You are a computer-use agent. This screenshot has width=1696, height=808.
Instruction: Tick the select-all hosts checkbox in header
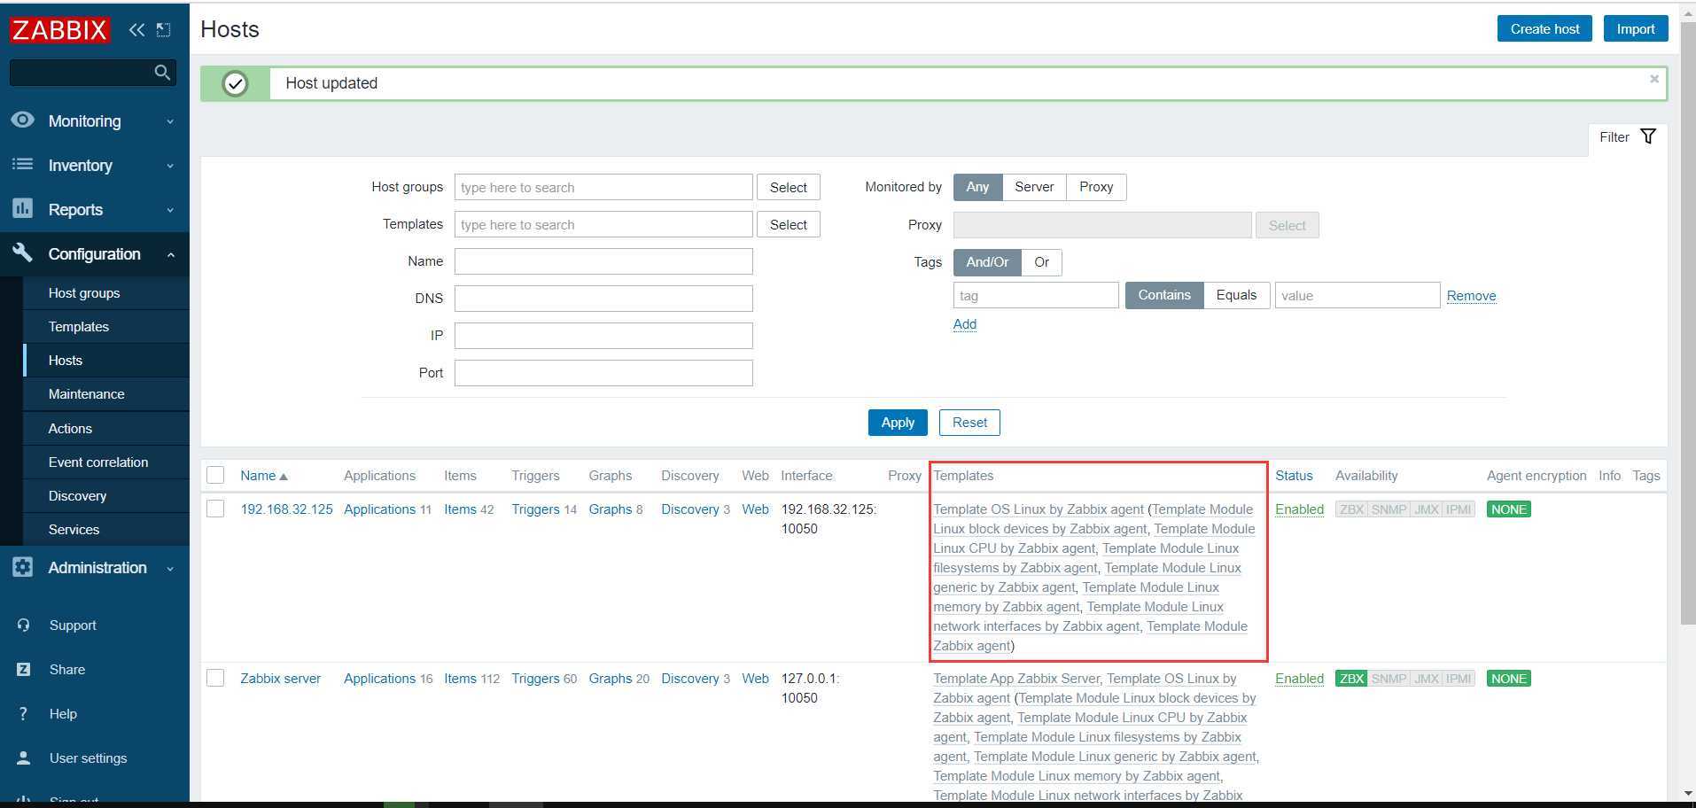(x=215, y=475)
